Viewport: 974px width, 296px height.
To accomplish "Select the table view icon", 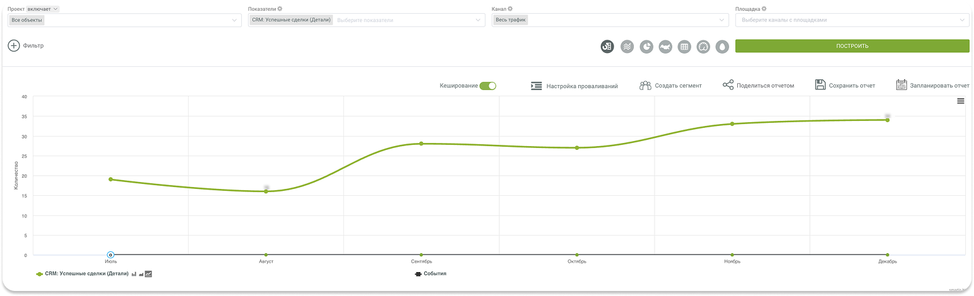I will (684, 47).
